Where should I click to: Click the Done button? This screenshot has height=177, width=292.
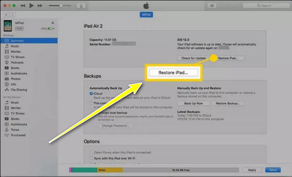273,170
